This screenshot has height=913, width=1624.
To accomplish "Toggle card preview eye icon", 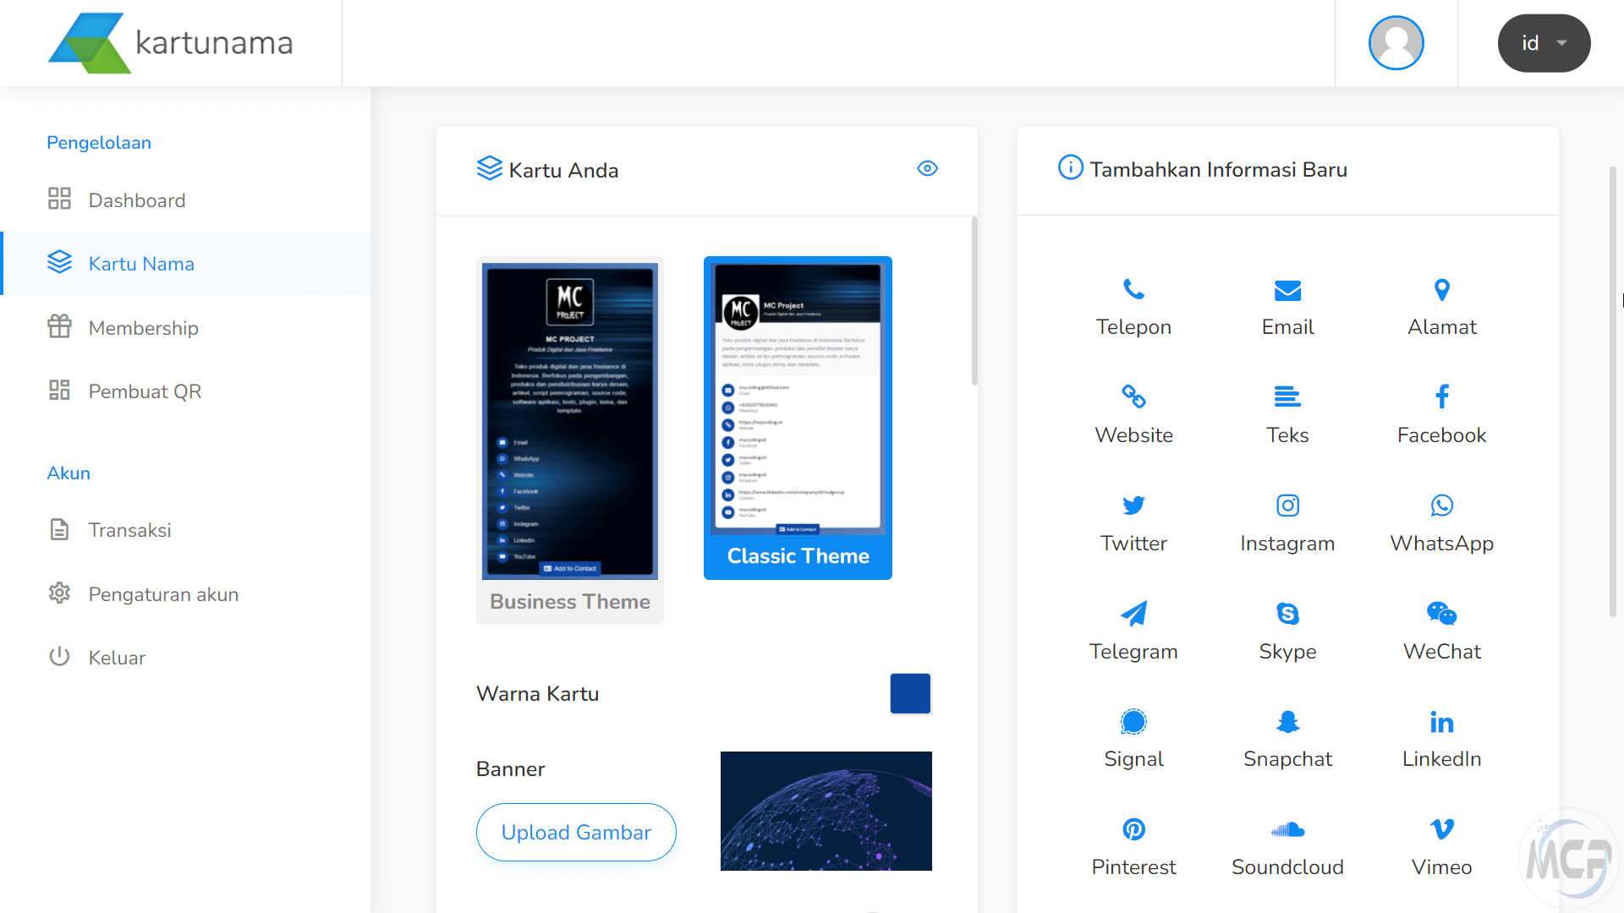I will click(x=927, y=169).
